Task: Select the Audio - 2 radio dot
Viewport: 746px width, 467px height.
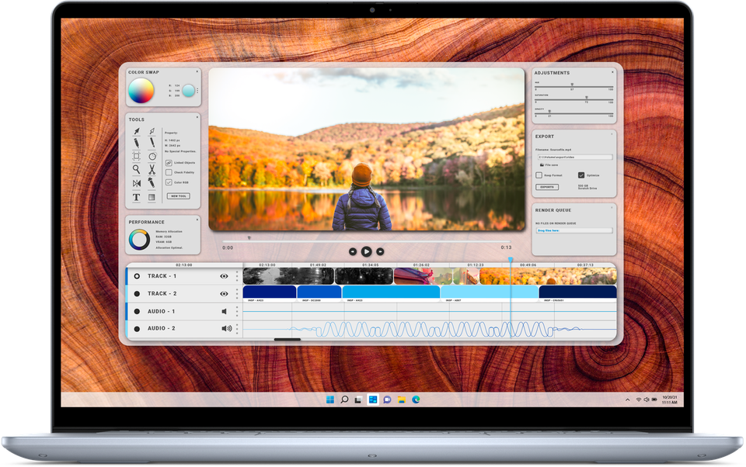Action: 137,329
